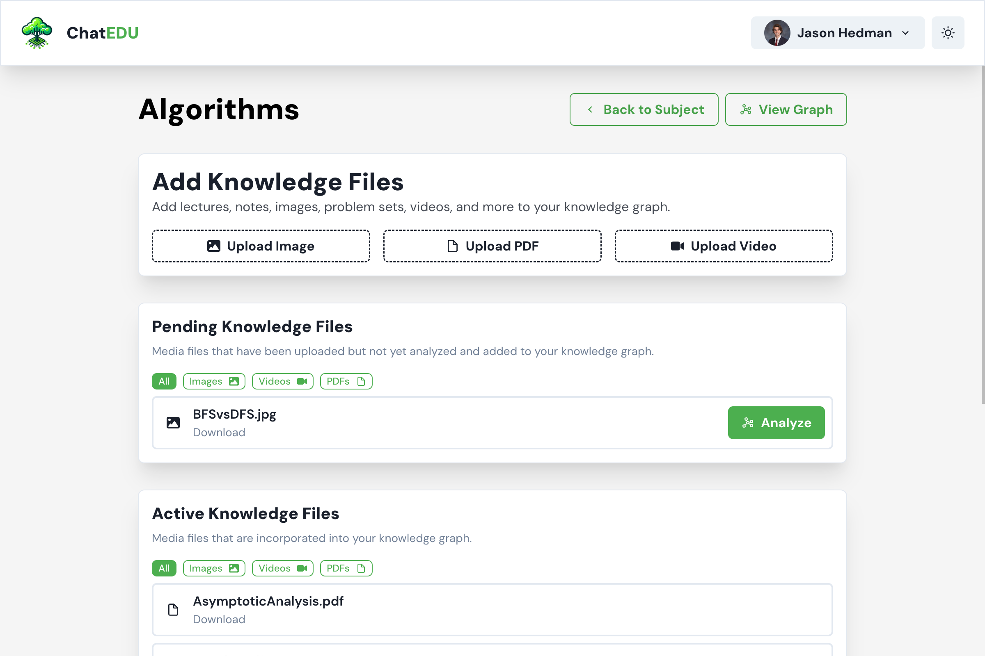
Task: Filter pending files by PDFs
Action: pos(346,381)
